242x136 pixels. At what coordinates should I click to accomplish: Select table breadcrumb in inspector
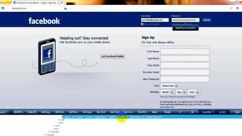coord(154,112)
